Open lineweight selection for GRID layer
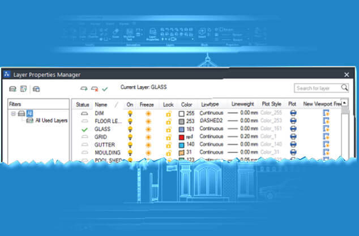Screen dimensions: 359x236 [x=242, y=137]
